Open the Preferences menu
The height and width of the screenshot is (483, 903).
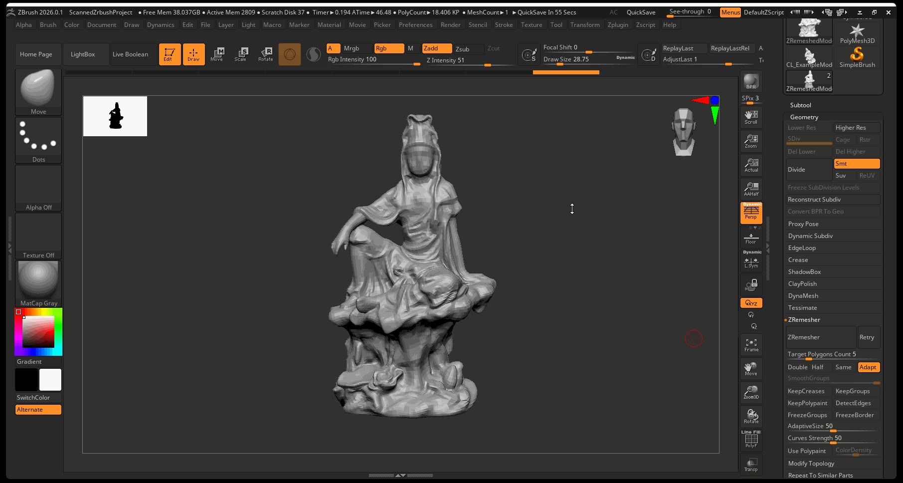(415, 25)
